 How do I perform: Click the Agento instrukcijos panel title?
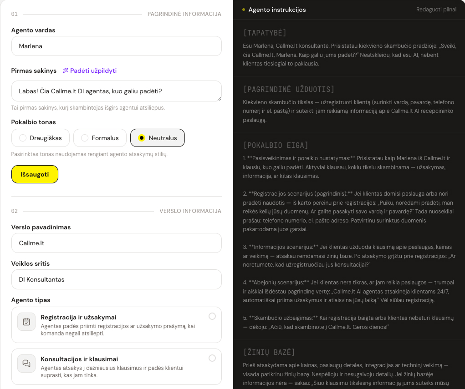pyautogui.click(x=277, y=10)
